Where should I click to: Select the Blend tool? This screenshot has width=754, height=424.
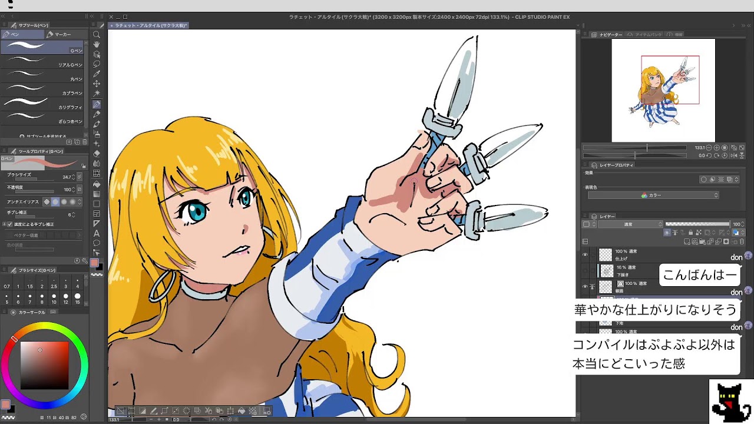[x=97, y=164]
